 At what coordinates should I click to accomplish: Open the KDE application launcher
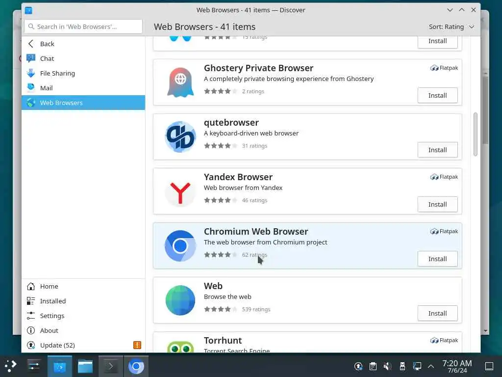pos(11,366)
